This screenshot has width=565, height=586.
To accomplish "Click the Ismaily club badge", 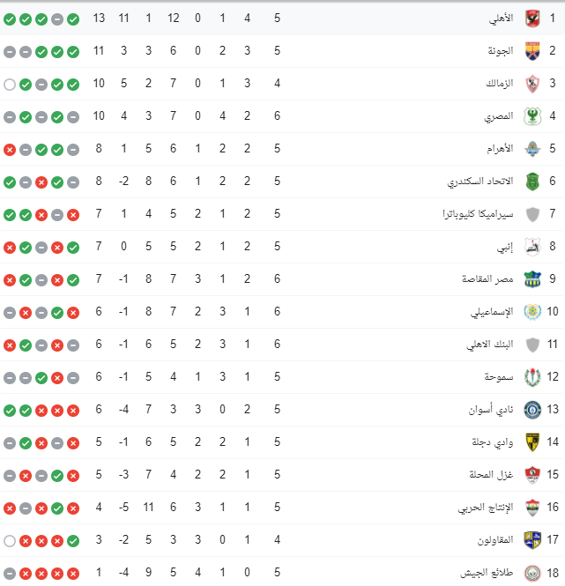I will click(532, 312).
